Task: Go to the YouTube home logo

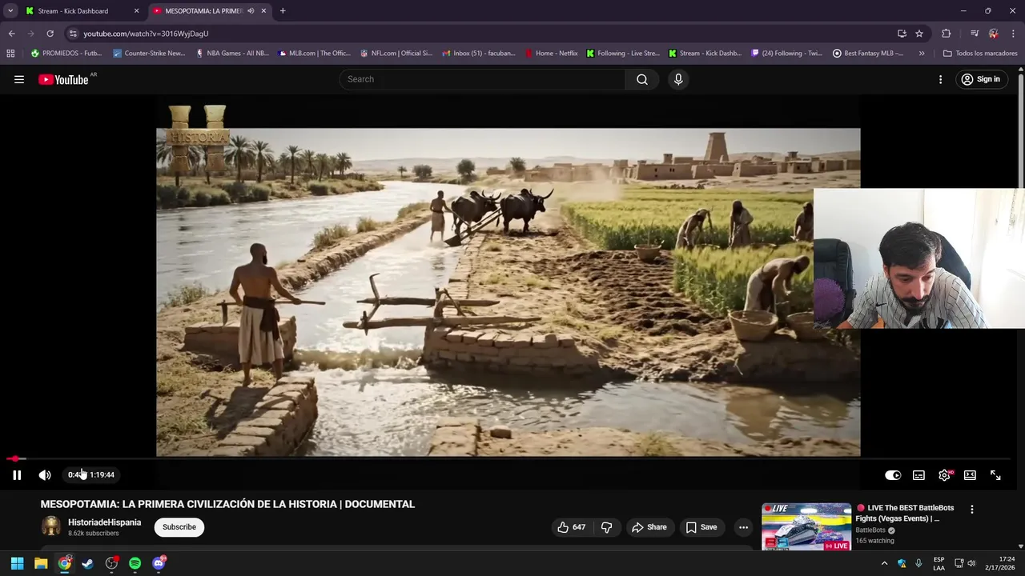Action: [63, 79]
